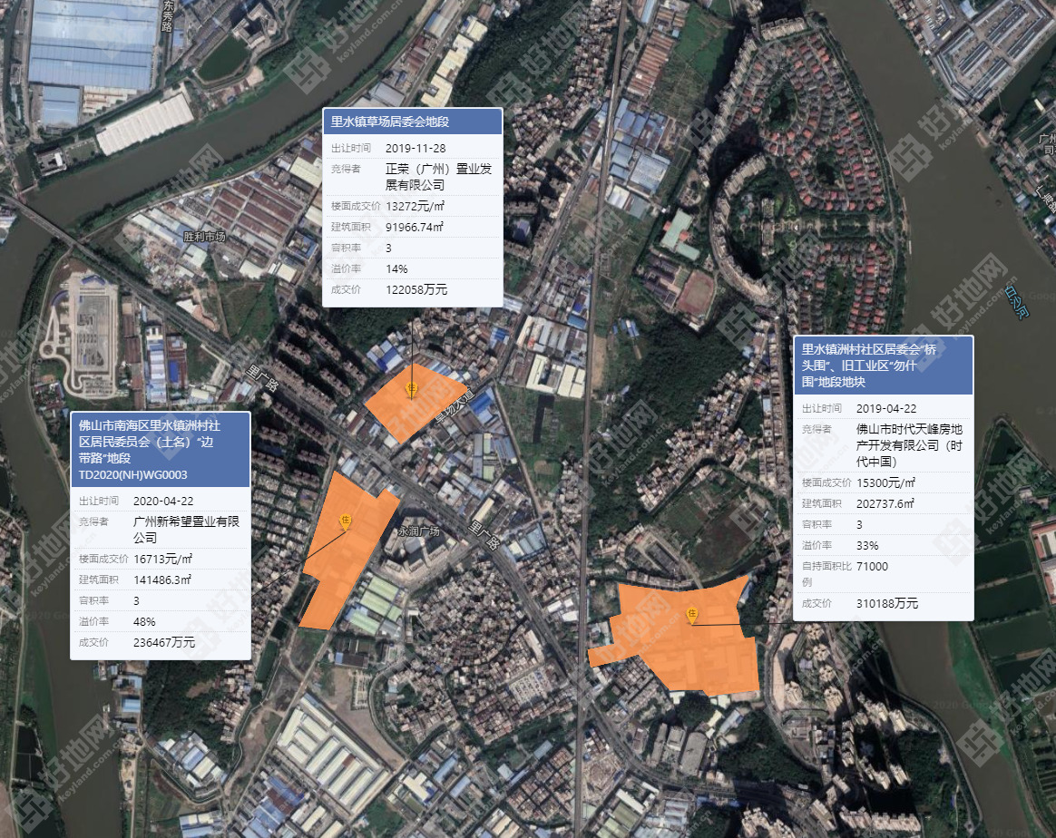The width and height of the screenshot is (1056, 838).
Task: Click floor price 16713元/㎡
Action: (x=163, y=559)
